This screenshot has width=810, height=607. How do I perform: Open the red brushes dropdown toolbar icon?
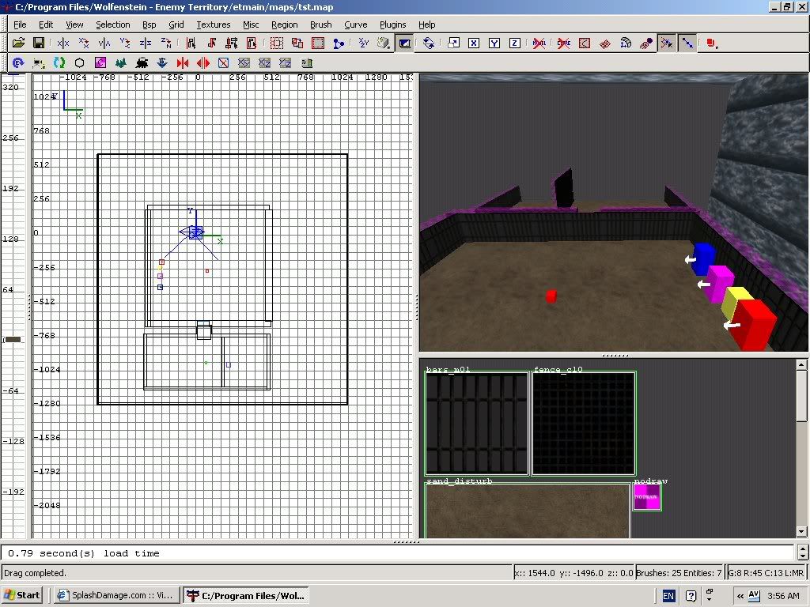click(x=711, y=43)
